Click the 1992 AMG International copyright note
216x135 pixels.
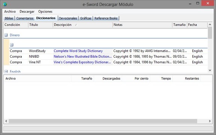[142, 51]
